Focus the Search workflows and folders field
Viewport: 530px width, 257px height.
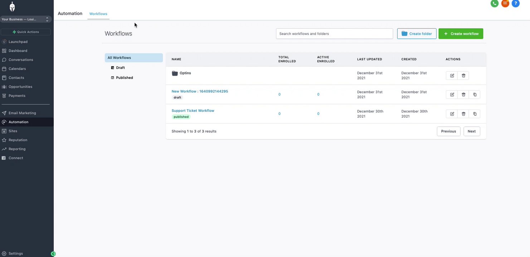[334, 34]
